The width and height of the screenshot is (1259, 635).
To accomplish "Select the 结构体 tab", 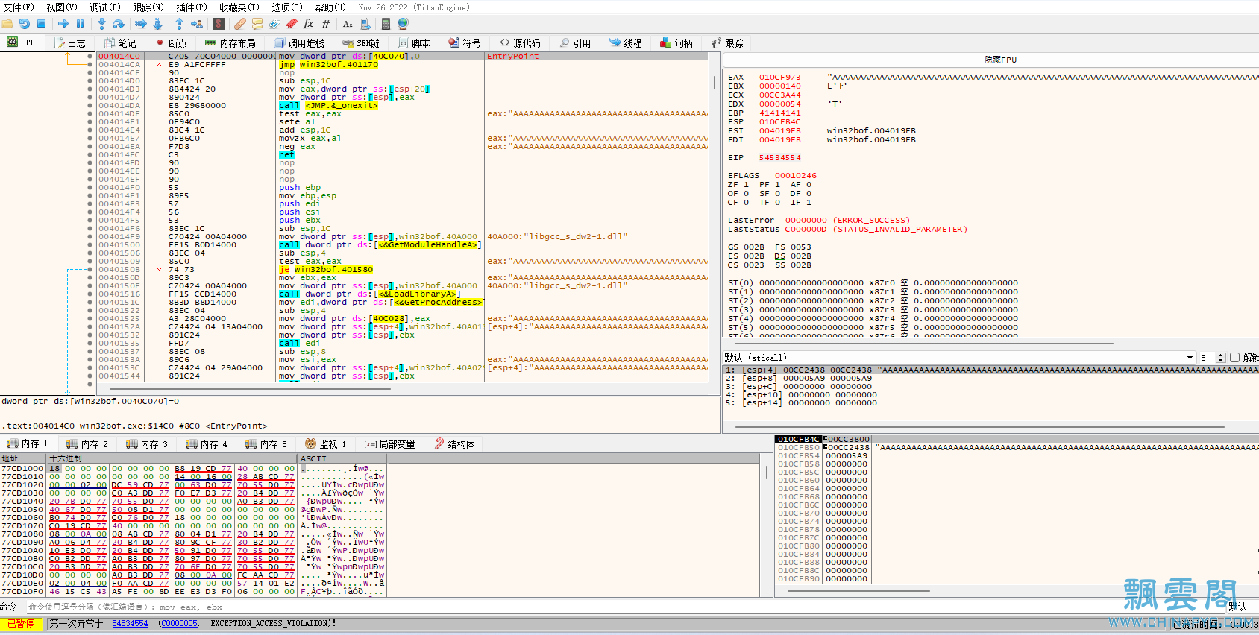I will (x=455, y=444).
